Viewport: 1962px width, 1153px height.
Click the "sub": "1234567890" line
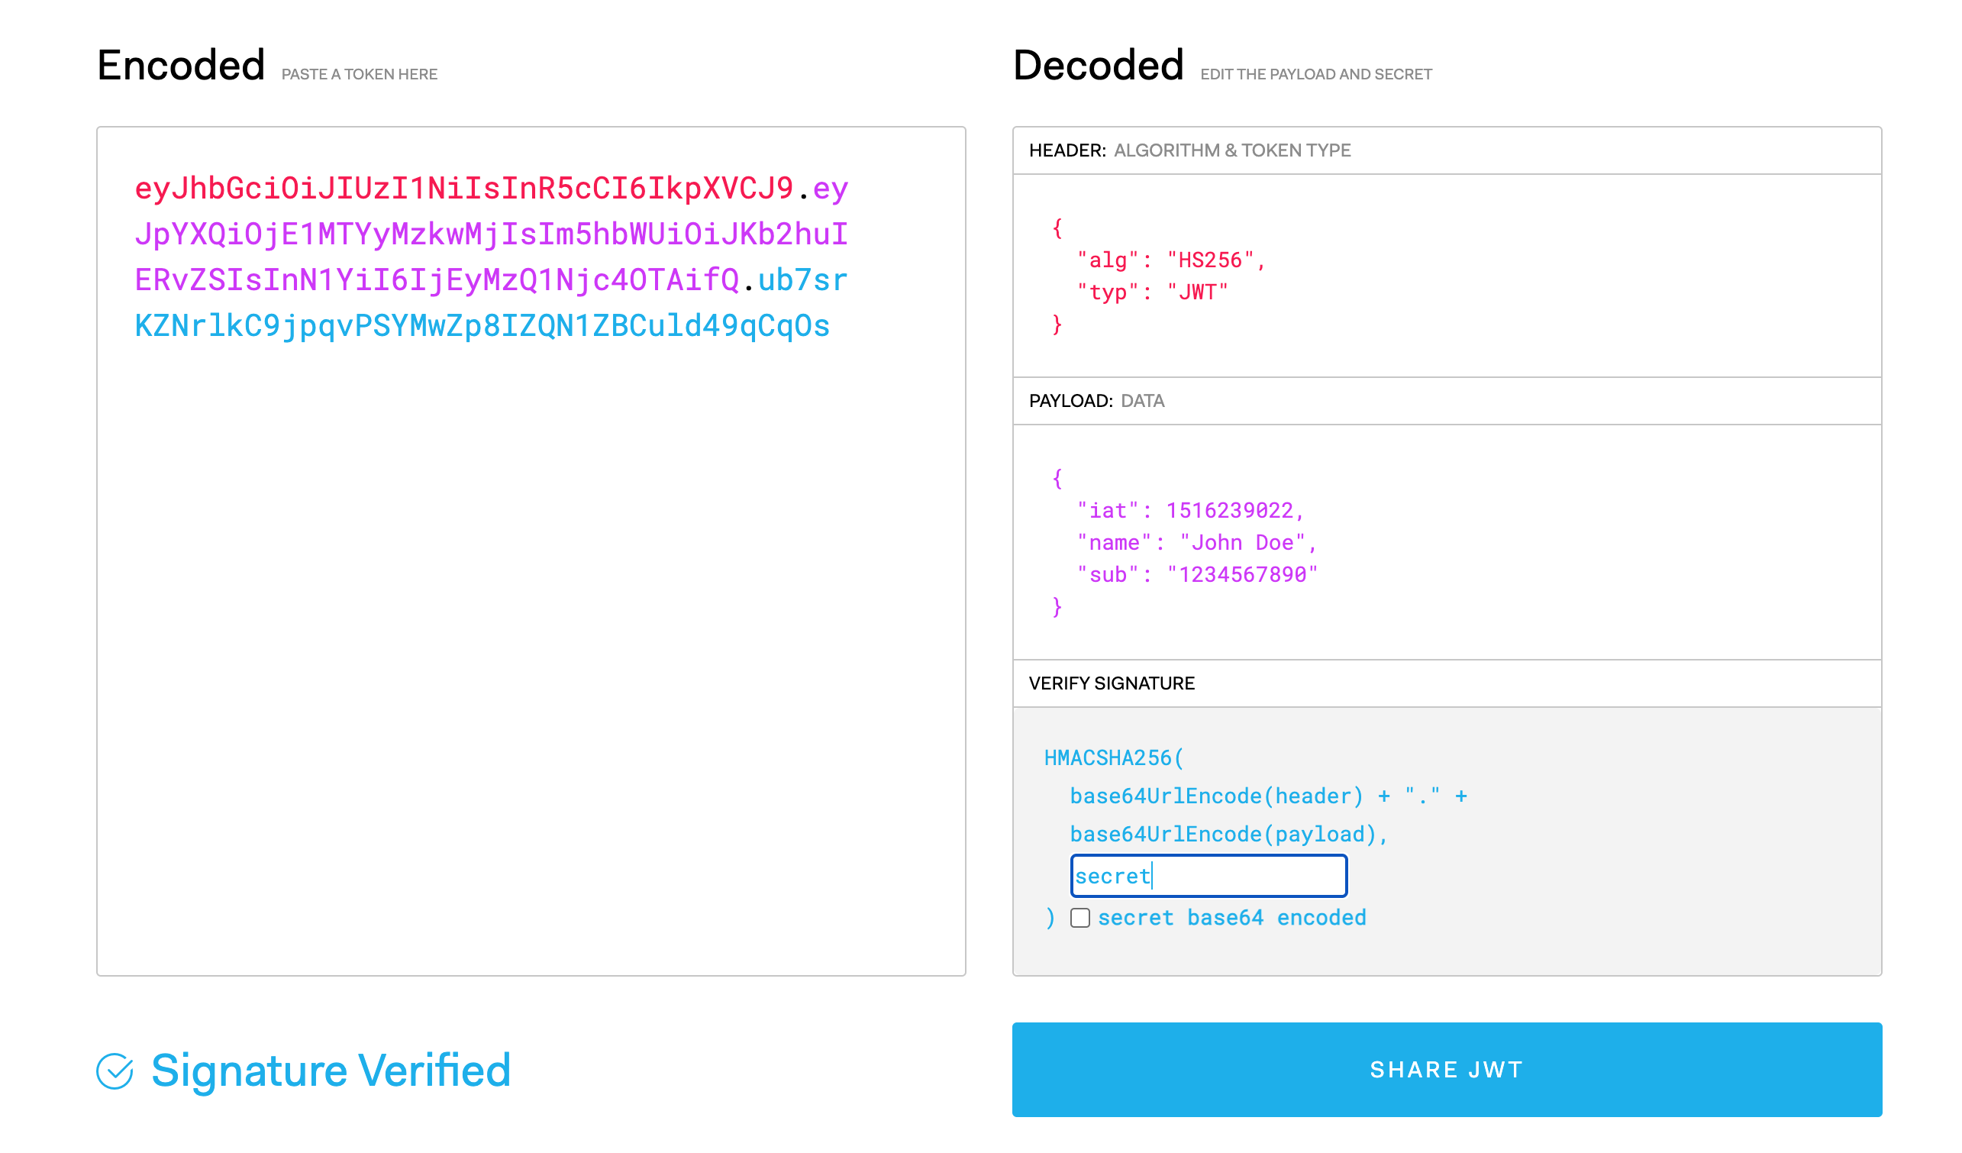[x=1196, y=574]
